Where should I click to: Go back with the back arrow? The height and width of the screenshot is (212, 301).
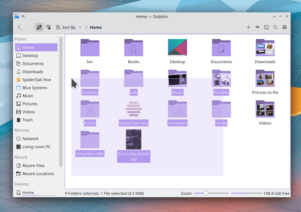coord(19,27)
